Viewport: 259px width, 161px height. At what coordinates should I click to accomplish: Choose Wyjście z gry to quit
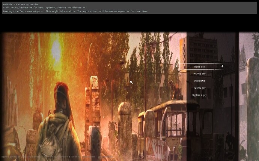tap(199, 95)
